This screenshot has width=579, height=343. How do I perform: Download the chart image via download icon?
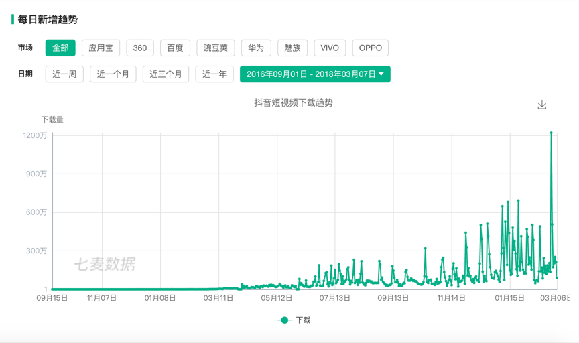pos(541,105)
